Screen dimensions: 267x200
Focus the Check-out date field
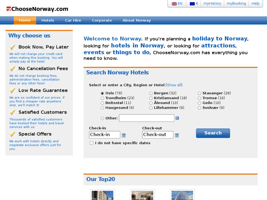(x=158, y=135)
